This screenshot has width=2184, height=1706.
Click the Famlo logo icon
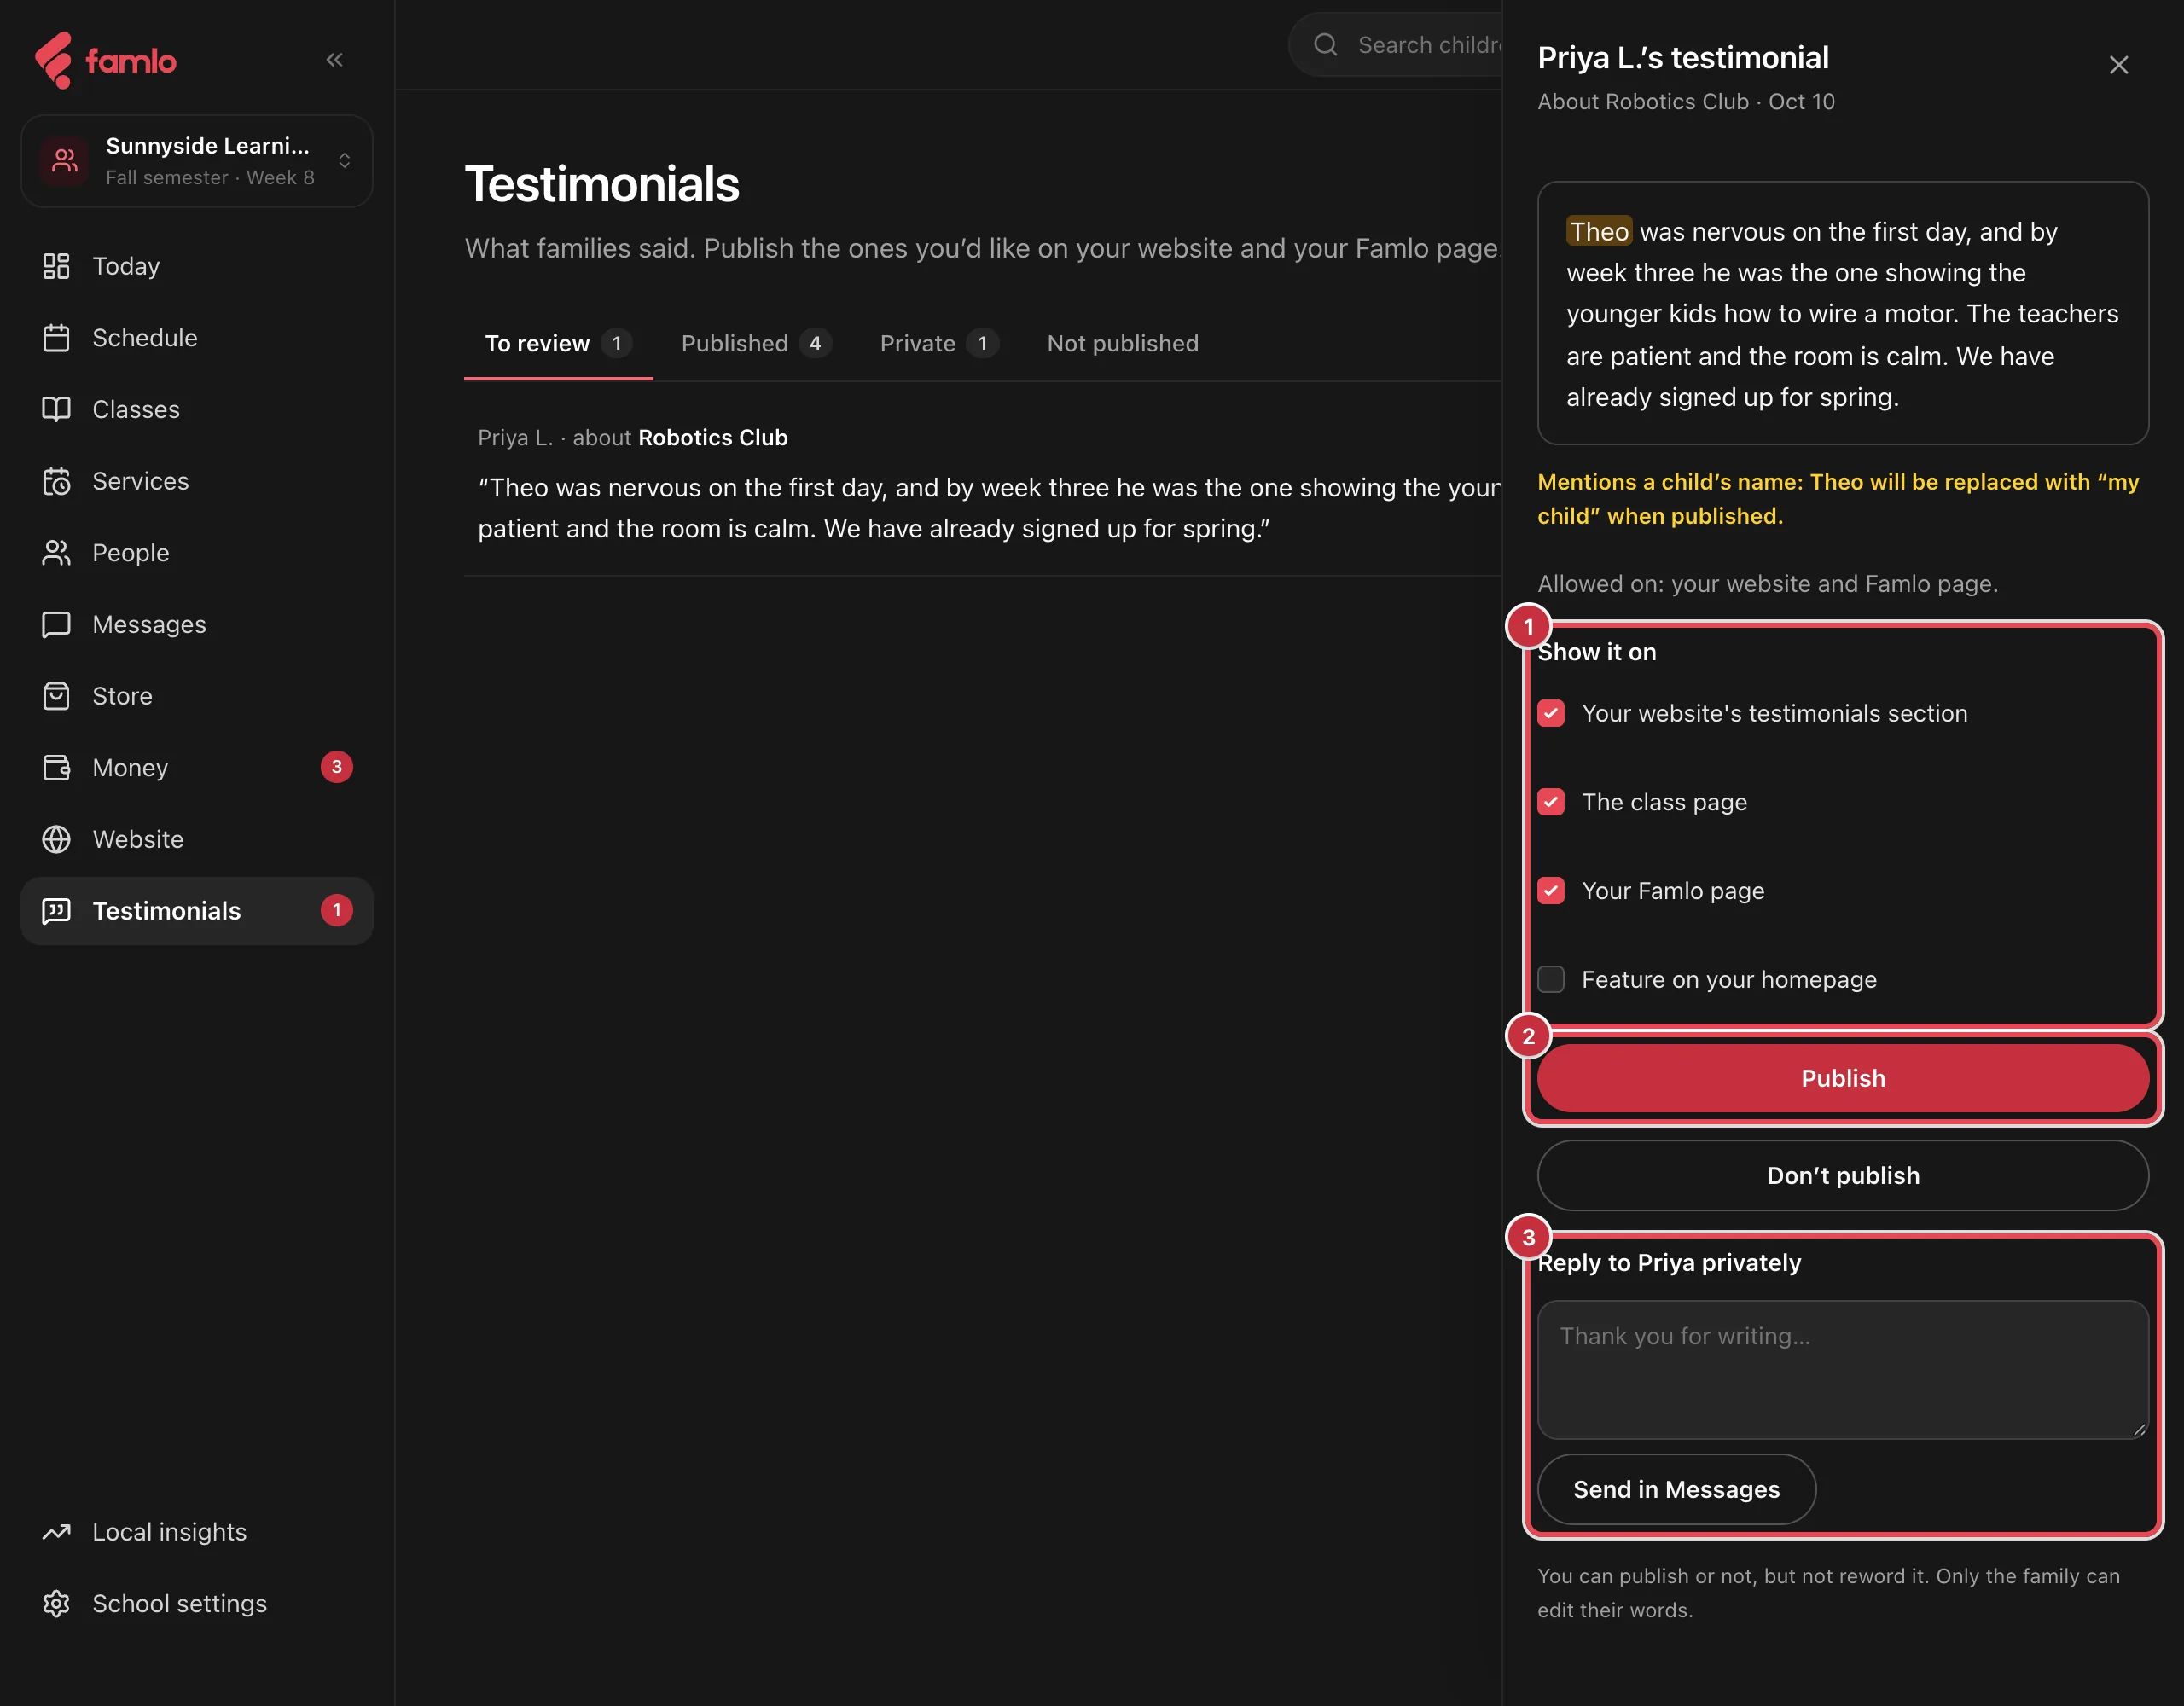tap(53, 60)
